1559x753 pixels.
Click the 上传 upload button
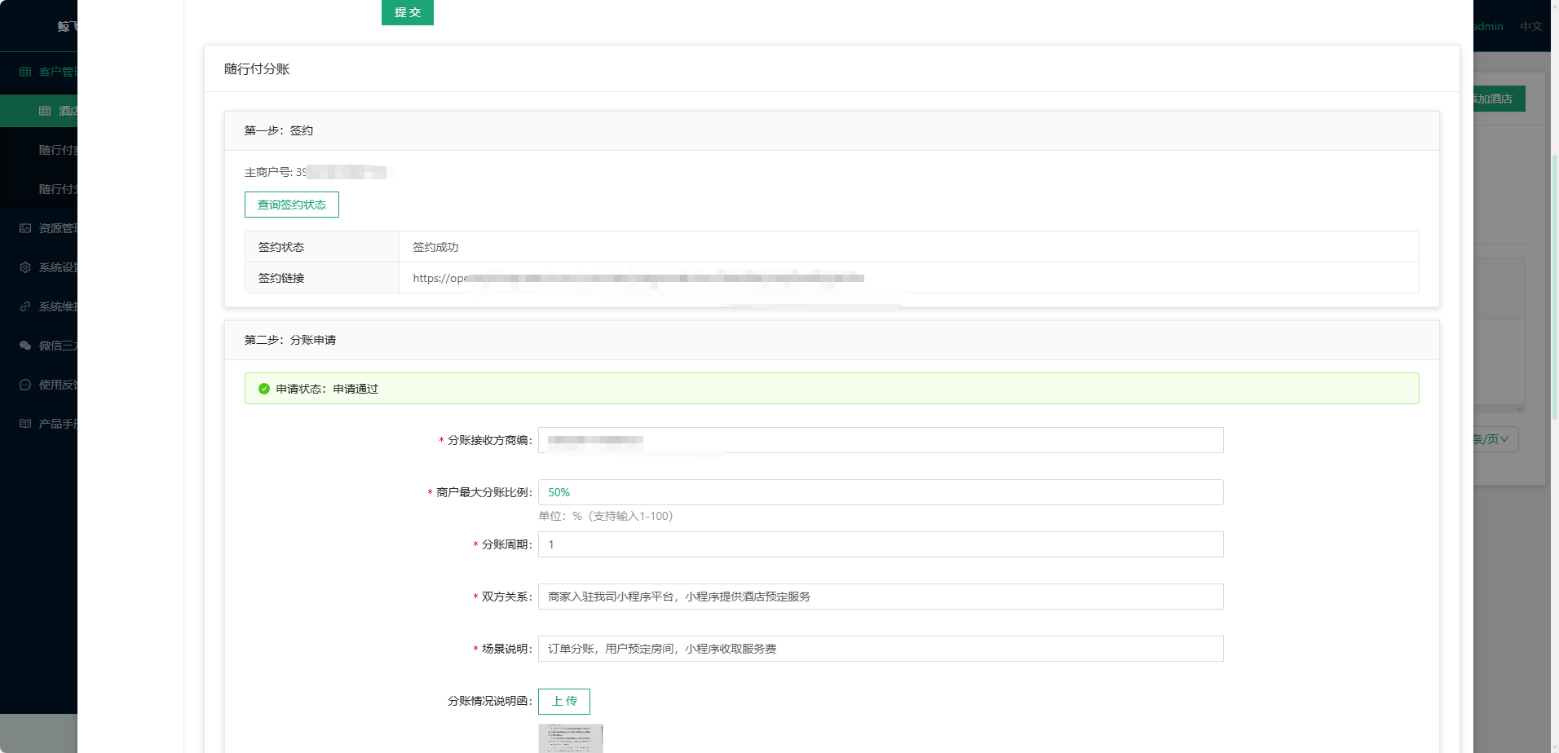pyautogui.click(x=563, y=701)
